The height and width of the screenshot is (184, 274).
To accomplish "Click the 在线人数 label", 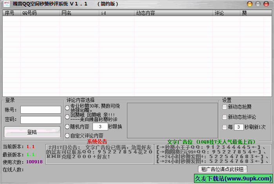I will pos(13,170).
